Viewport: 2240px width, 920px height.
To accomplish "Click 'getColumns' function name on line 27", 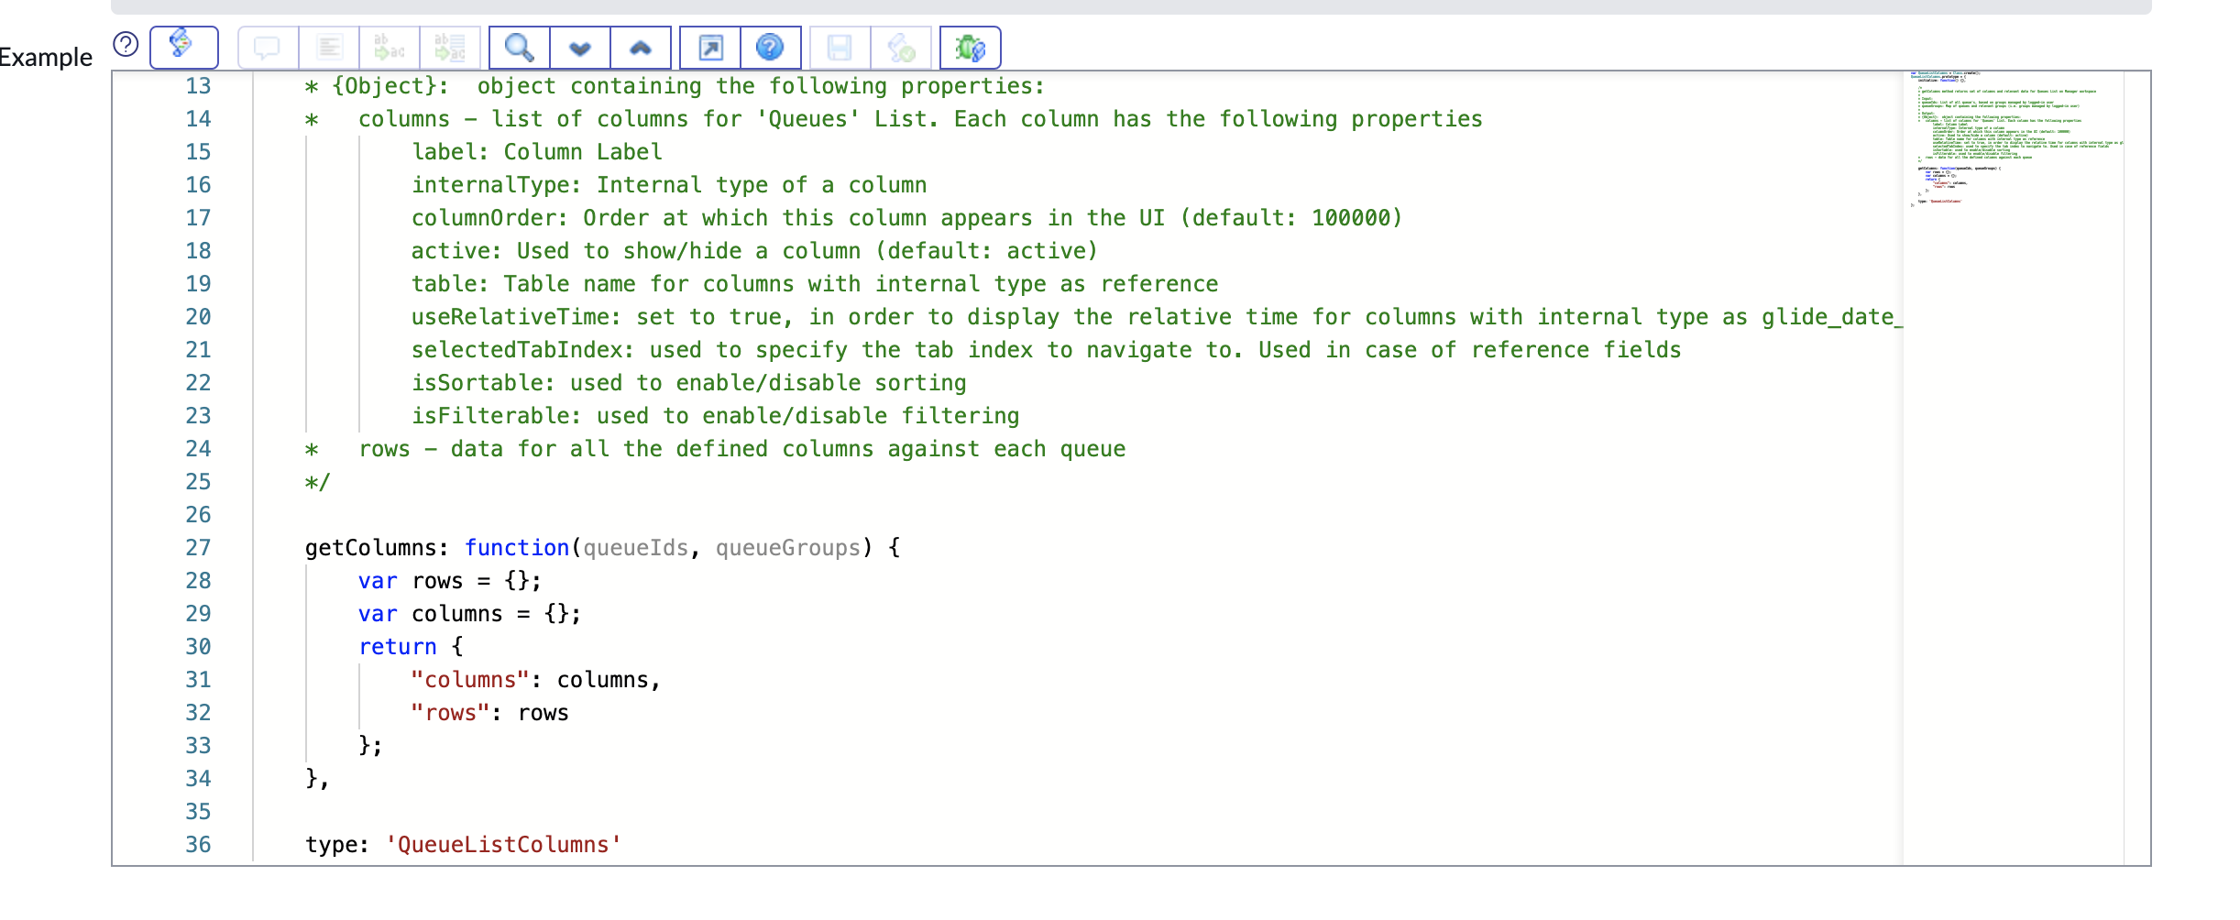I will 370,548.
